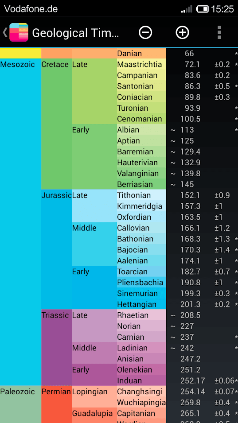
Task: Tap the Tithonian stage
Action: (x=141, y=195)
